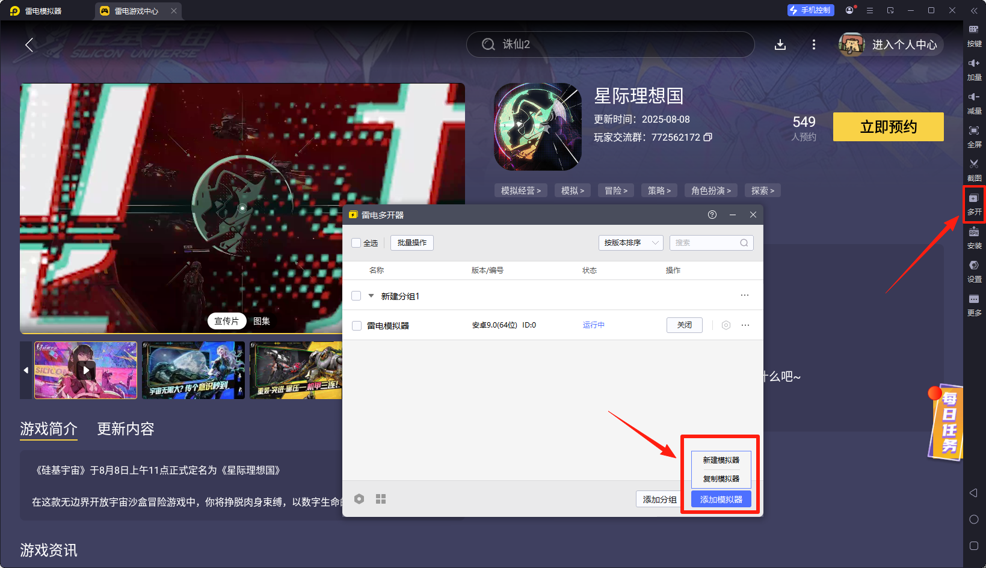Open the 宇宙无限大 screenshot thumbnail

(193, 370)
